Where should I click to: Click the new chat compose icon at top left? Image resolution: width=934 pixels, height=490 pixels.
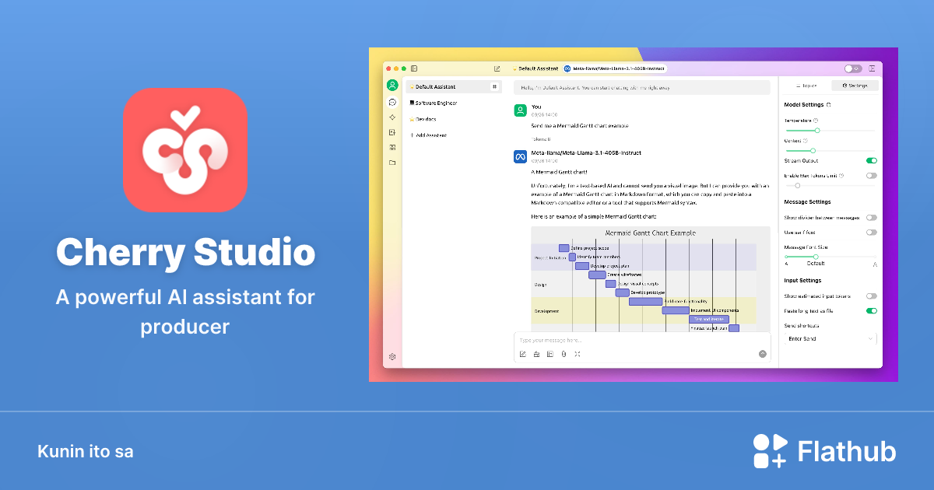tap(497, 68)
